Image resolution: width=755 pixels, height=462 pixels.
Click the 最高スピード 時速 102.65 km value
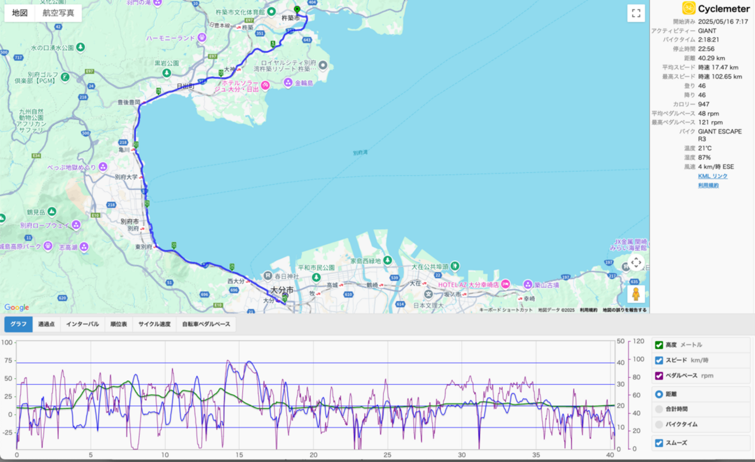click(720, 77)
